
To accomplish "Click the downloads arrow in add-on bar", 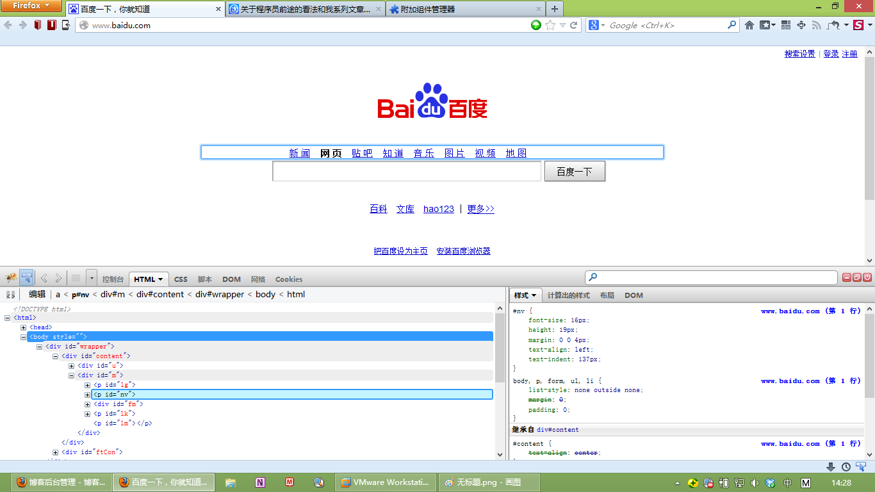I will point(831,467).
